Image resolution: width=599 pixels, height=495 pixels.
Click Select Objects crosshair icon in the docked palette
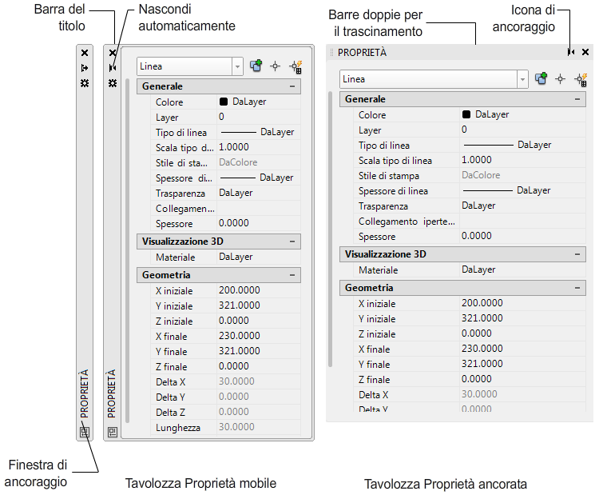561,79
